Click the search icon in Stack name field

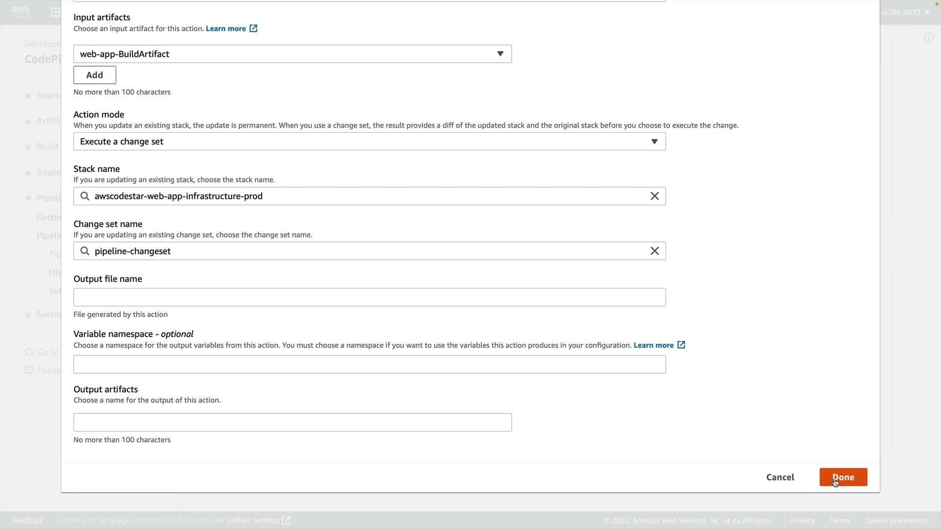click(85, 196)
